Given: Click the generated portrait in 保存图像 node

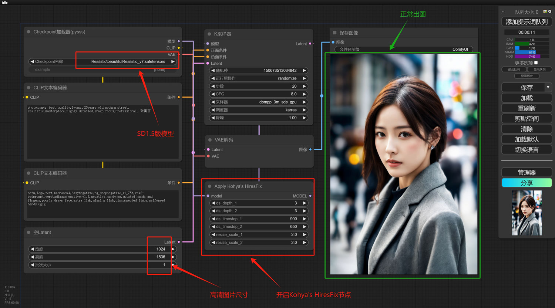Looking at the screenshot, I should (x=404, y=165).
